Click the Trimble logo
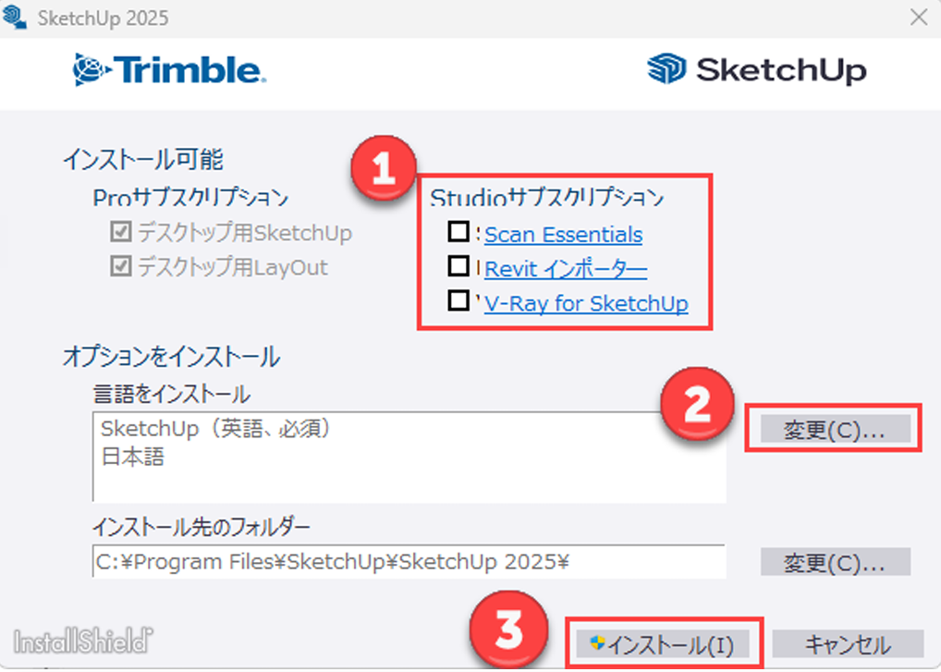Image resolution: width=941 pixels, height=672 pixels. [169, 69]
